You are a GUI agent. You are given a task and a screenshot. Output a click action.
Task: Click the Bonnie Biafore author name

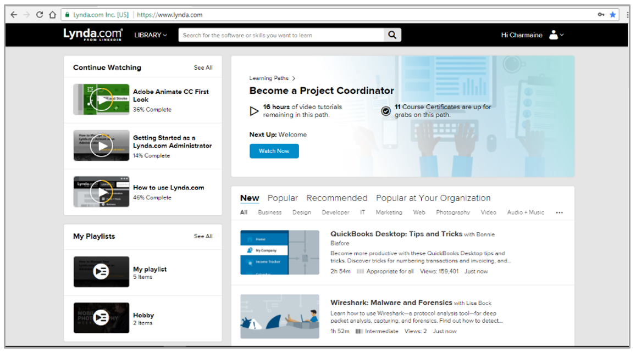(x=412, y=239)
